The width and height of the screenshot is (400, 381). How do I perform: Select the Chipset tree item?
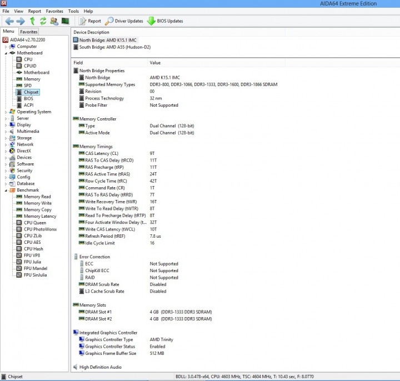click(28, 92)
